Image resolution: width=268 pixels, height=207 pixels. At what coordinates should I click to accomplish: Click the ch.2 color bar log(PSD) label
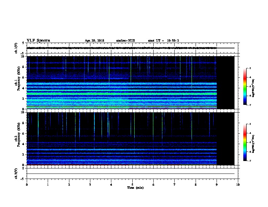[x=253, y=144]
